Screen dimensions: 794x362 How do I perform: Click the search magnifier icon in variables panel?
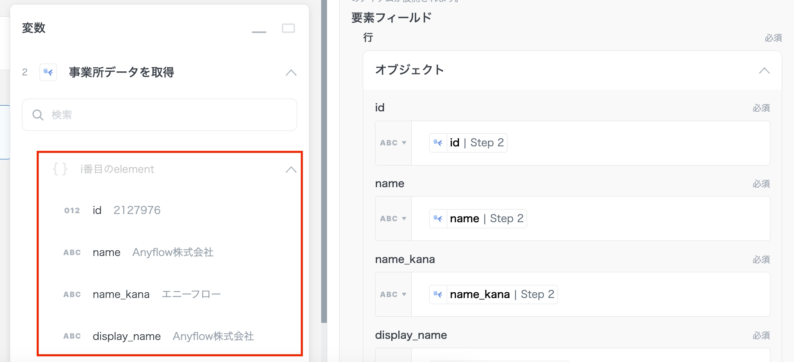pyautogui.click(x=38, y=115)
